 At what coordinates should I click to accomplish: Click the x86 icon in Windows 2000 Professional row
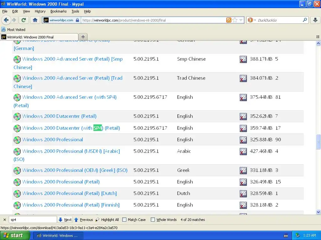pos(243,140)
